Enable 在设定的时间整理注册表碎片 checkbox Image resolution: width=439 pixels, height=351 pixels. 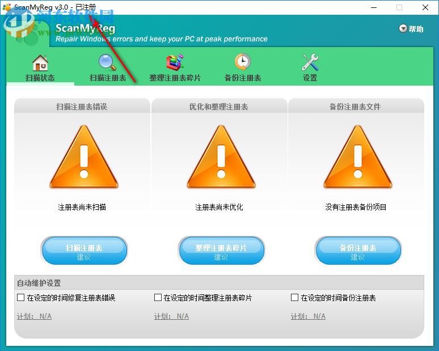[x=158, y=297]
